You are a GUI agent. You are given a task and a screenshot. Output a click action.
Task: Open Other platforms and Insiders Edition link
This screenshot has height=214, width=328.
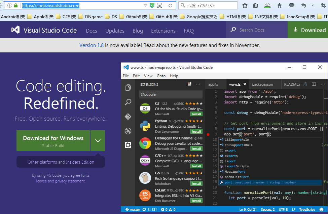click(x=61, y=162)
